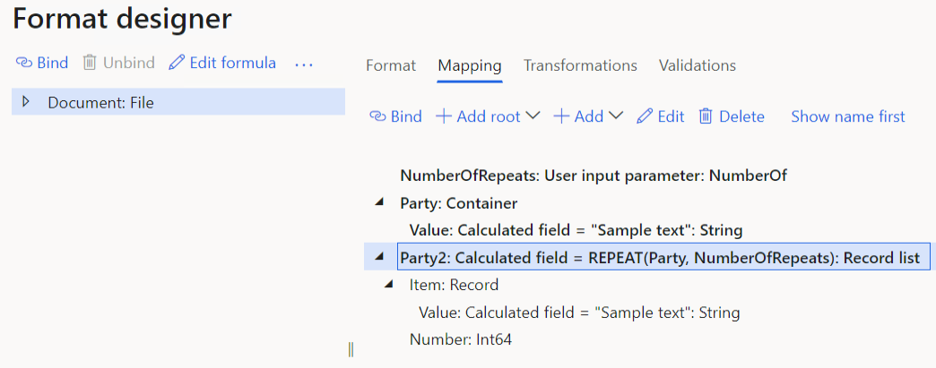
Task: Click the Show name first button
Action: [847, 116]
